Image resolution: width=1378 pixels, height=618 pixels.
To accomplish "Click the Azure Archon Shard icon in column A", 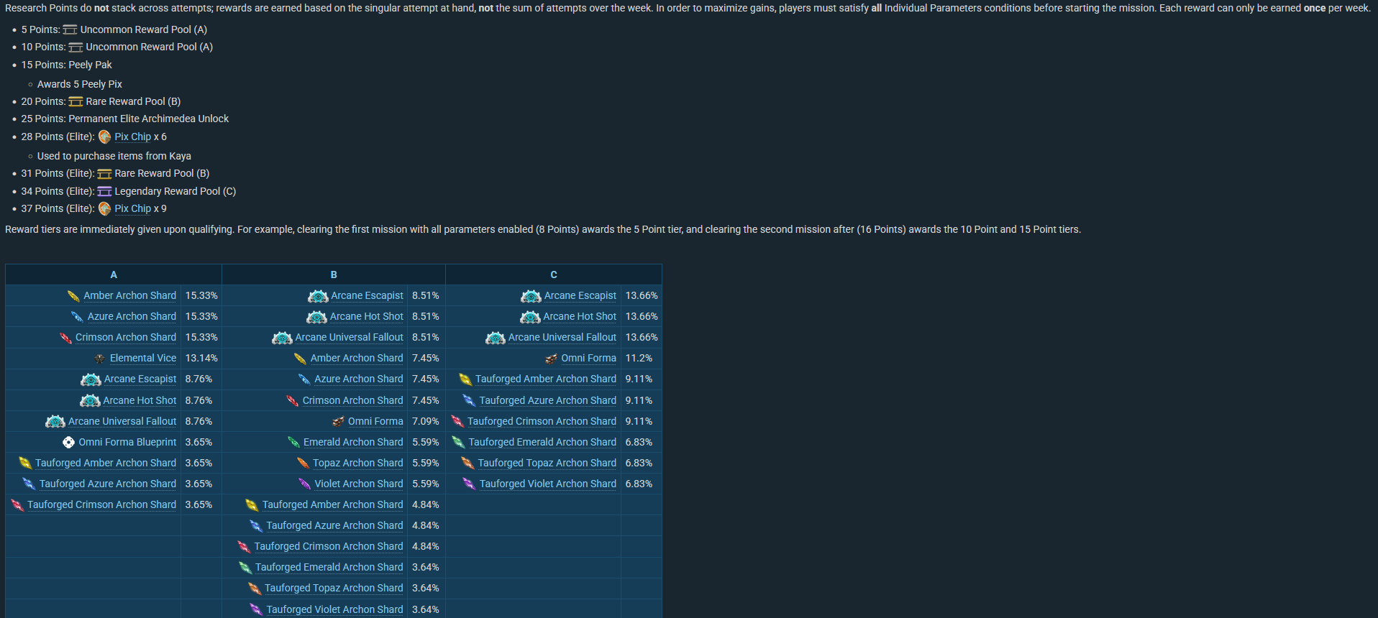I will [77, 317].
